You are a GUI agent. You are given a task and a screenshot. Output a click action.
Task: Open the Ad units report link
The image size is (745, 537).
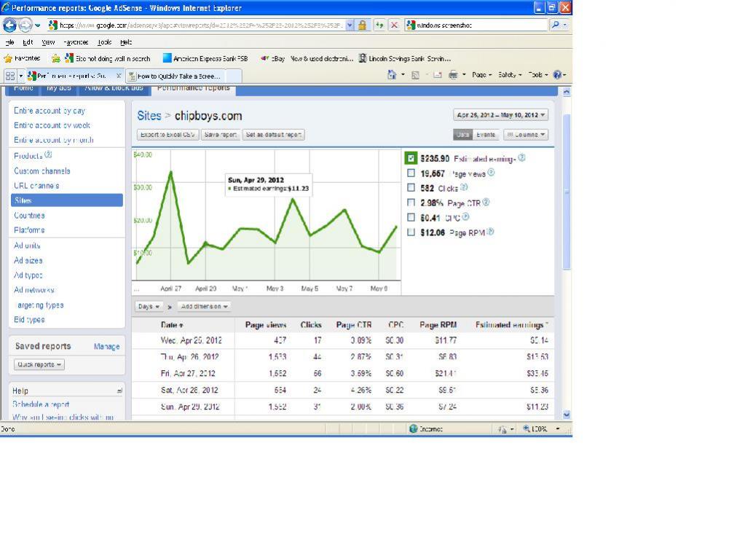point(27,246)
